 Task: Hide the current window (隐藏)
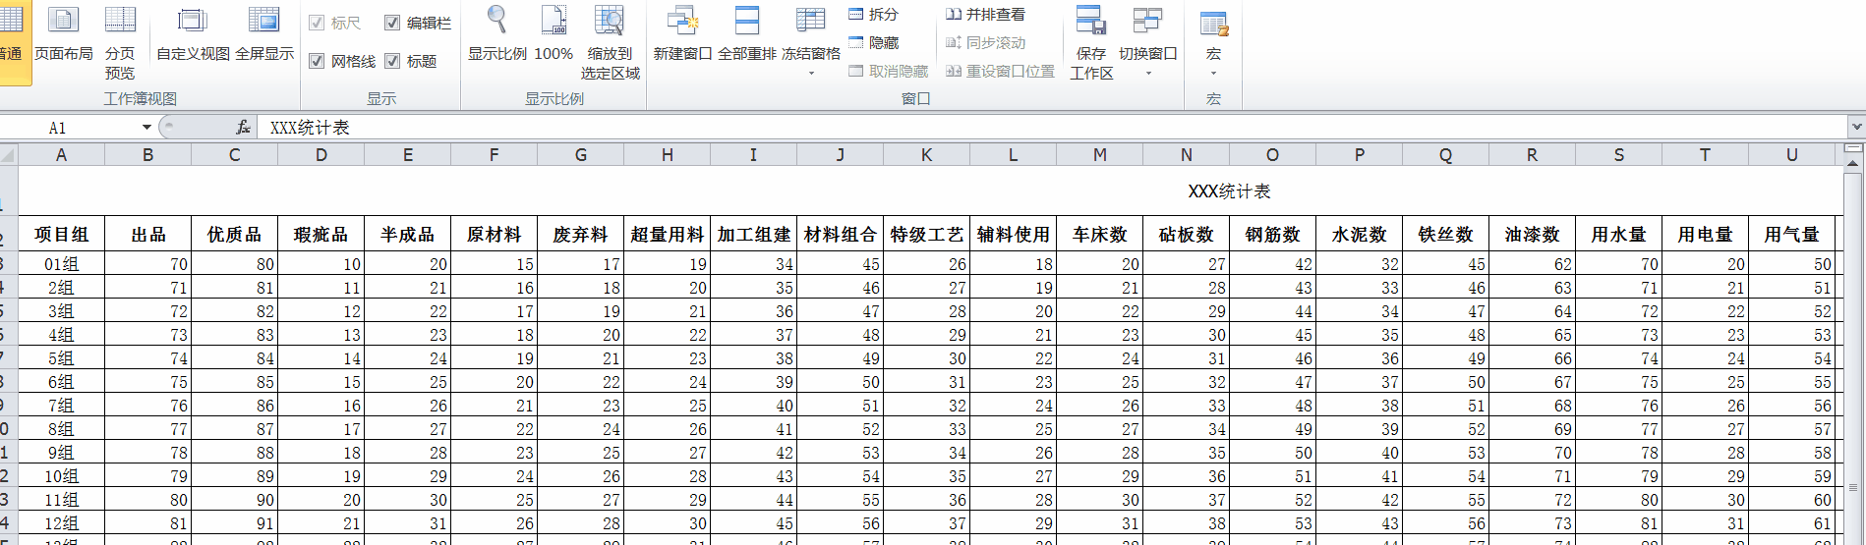tap(874, 43)
